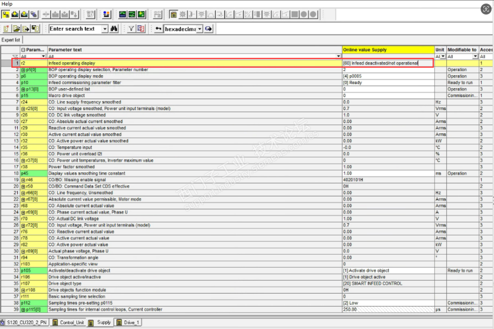494x329 pixels.
Task: Switch to the Drive_1 tab
Action: click(x=128, y=323)
